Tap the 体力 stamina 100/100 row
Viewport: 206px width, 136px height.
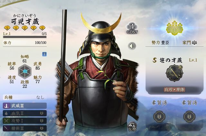pos(25,43)
